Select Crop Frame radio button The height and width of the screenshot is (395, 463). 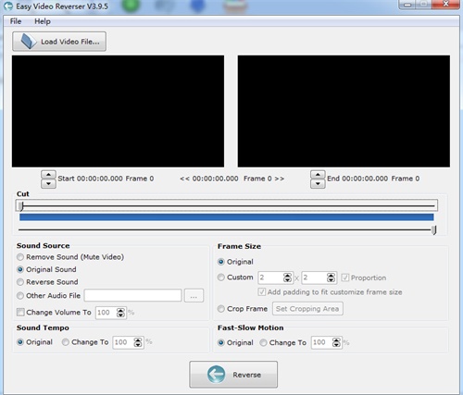[x=221, y=308]
